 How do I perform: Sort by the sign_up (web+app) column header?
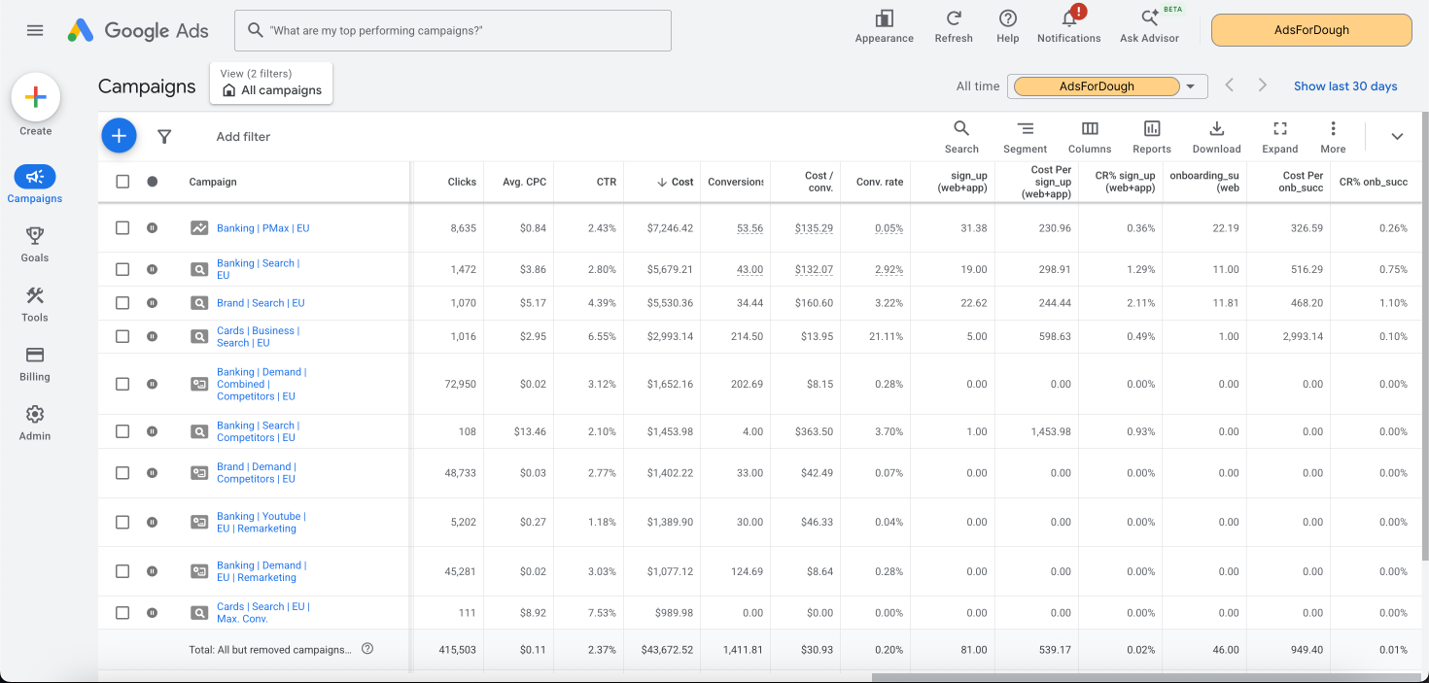click(x=962, y=182)
